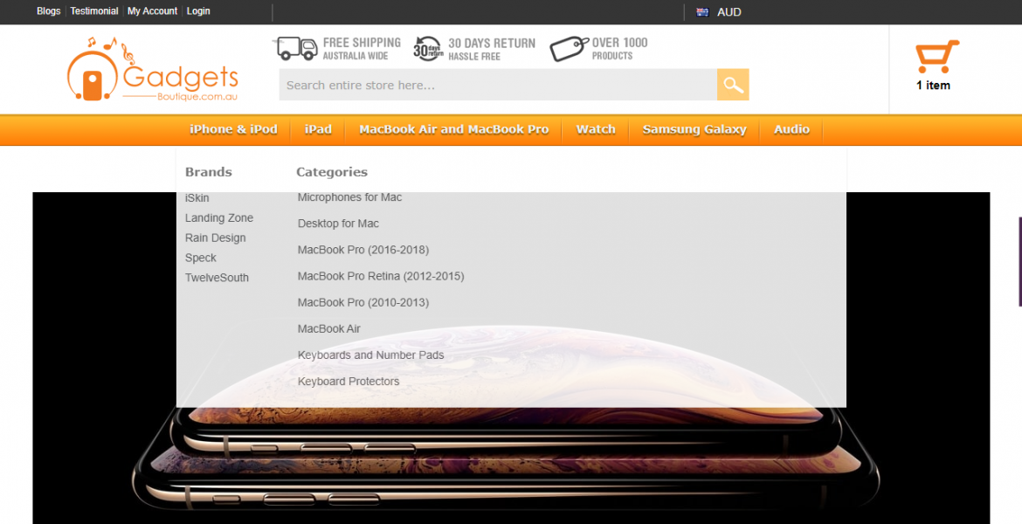Open the My Account link
Screen dimensions: 1022x524
(152, 11)
